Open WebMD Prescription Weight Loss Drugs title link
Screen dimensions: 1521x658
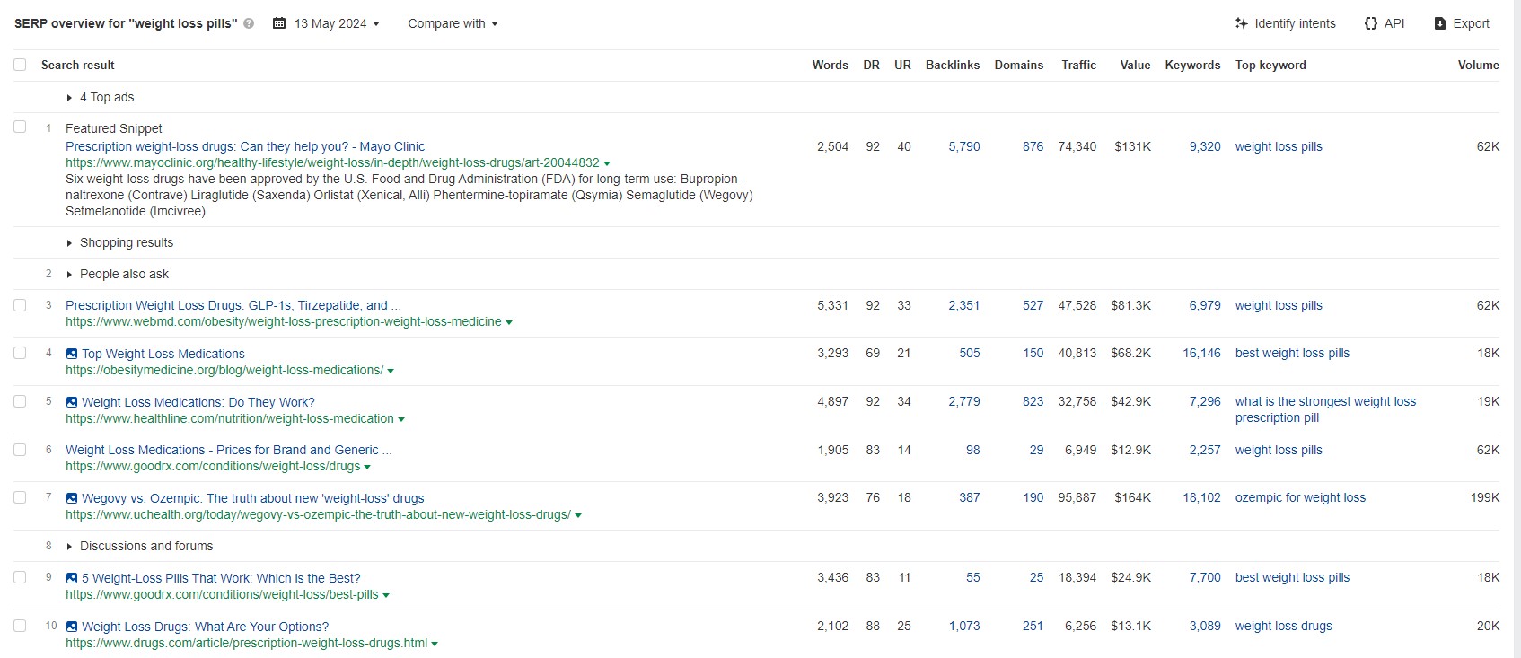[233, 305]
